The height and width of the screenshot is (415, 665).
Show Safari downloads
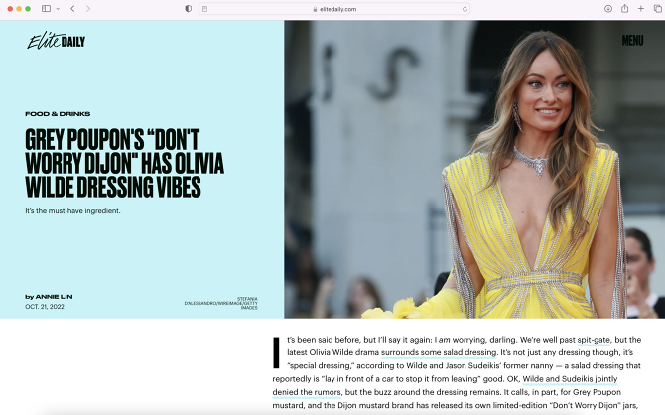point(608,9)
